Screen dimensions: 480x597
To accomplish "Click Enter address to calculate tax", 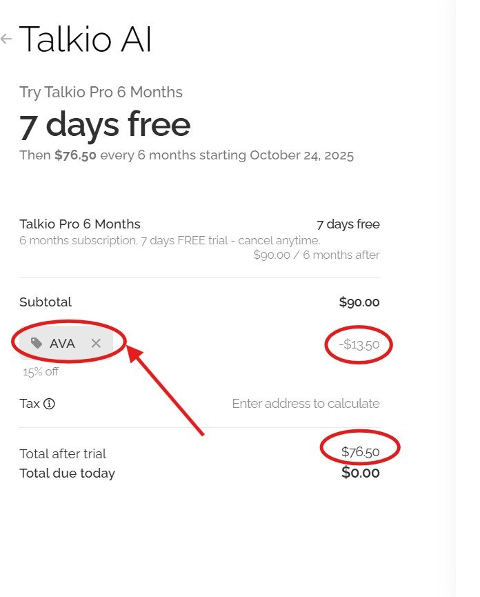I will point(306,404).
